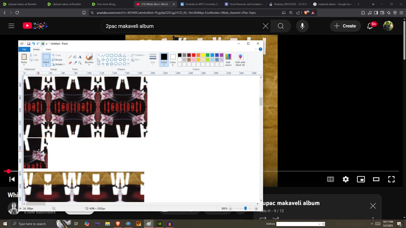
Task: Open YouTube player settings gear
Action: coord(346,179)
